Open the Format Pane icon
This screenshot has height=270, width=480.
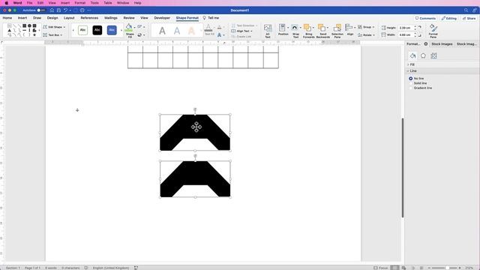tap(433, 28)
